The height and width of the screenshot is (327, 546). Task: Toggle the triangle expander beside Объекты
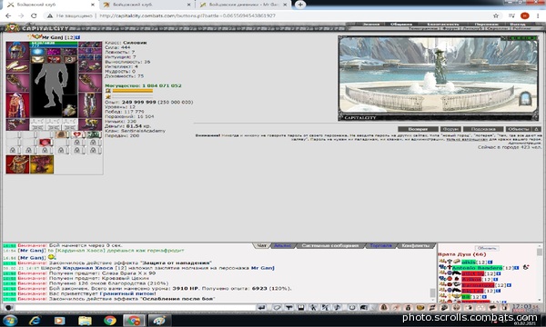[x=536, y=129]
